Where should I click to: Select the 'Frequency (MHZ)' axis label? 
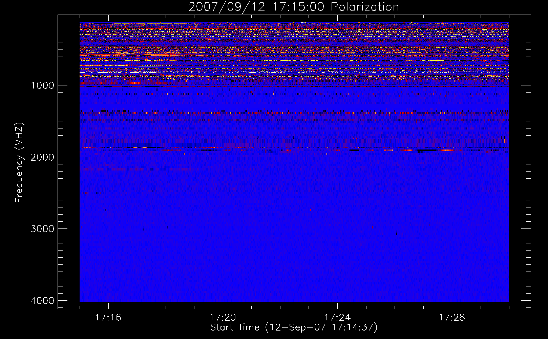point(19,163)
